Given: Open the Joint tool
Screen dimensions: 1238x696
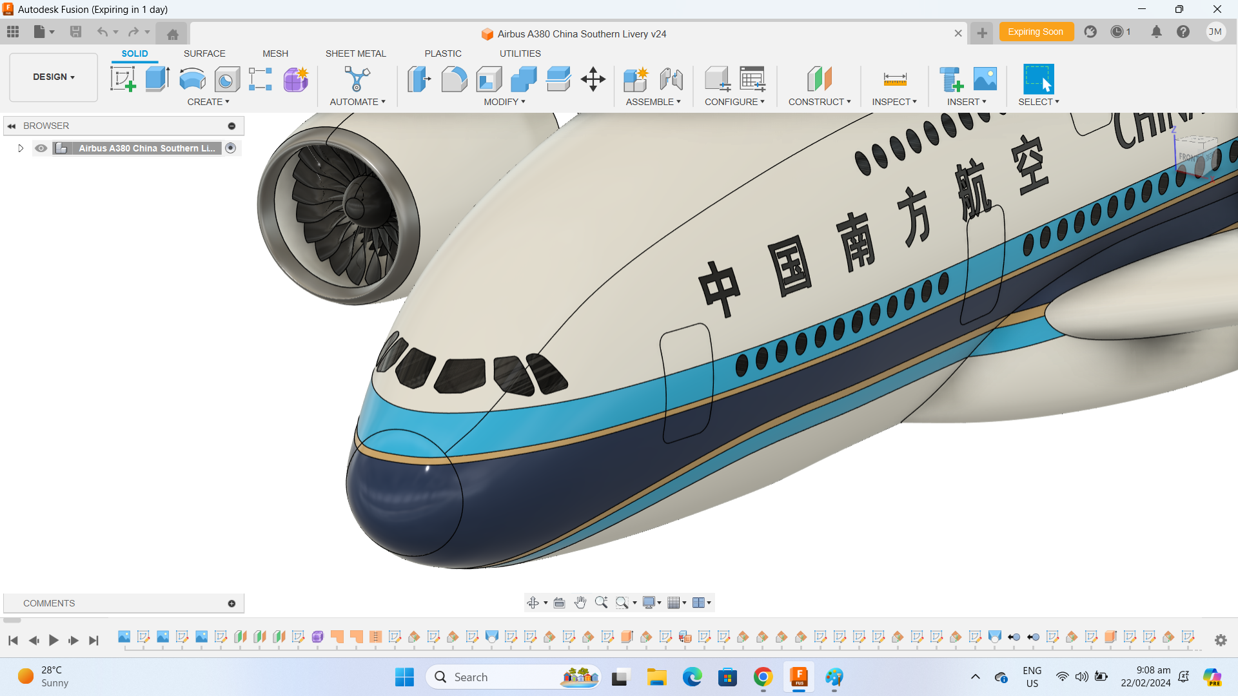Looking at the screenshot, I should [671, 79].
